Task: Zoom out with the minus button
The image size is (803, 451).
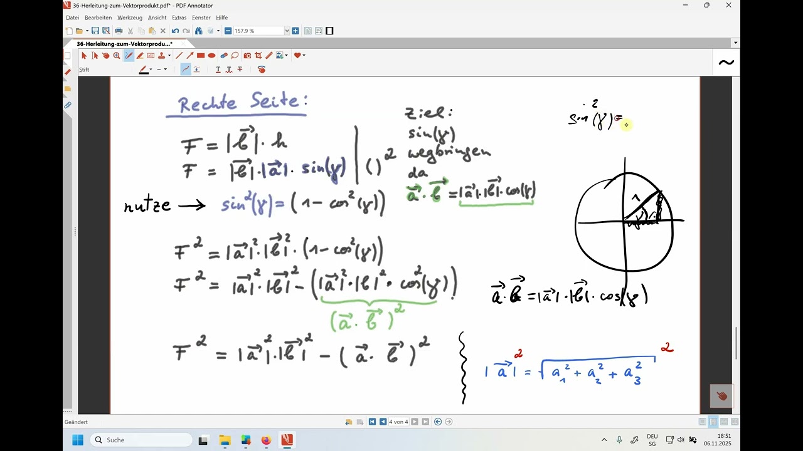Action: click(x=228, y=31)
